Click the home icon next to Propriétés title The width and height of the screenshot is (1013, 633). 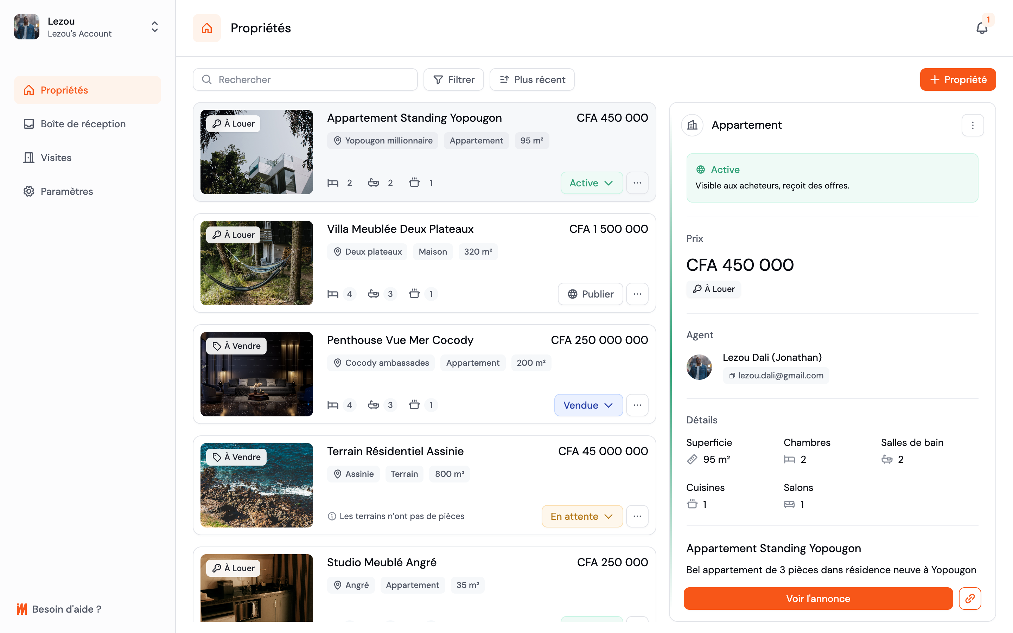(207, 28)
